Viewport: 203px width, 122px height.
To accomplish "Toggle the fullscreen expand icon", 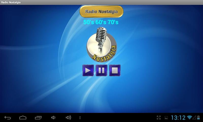I will point(159,118).
